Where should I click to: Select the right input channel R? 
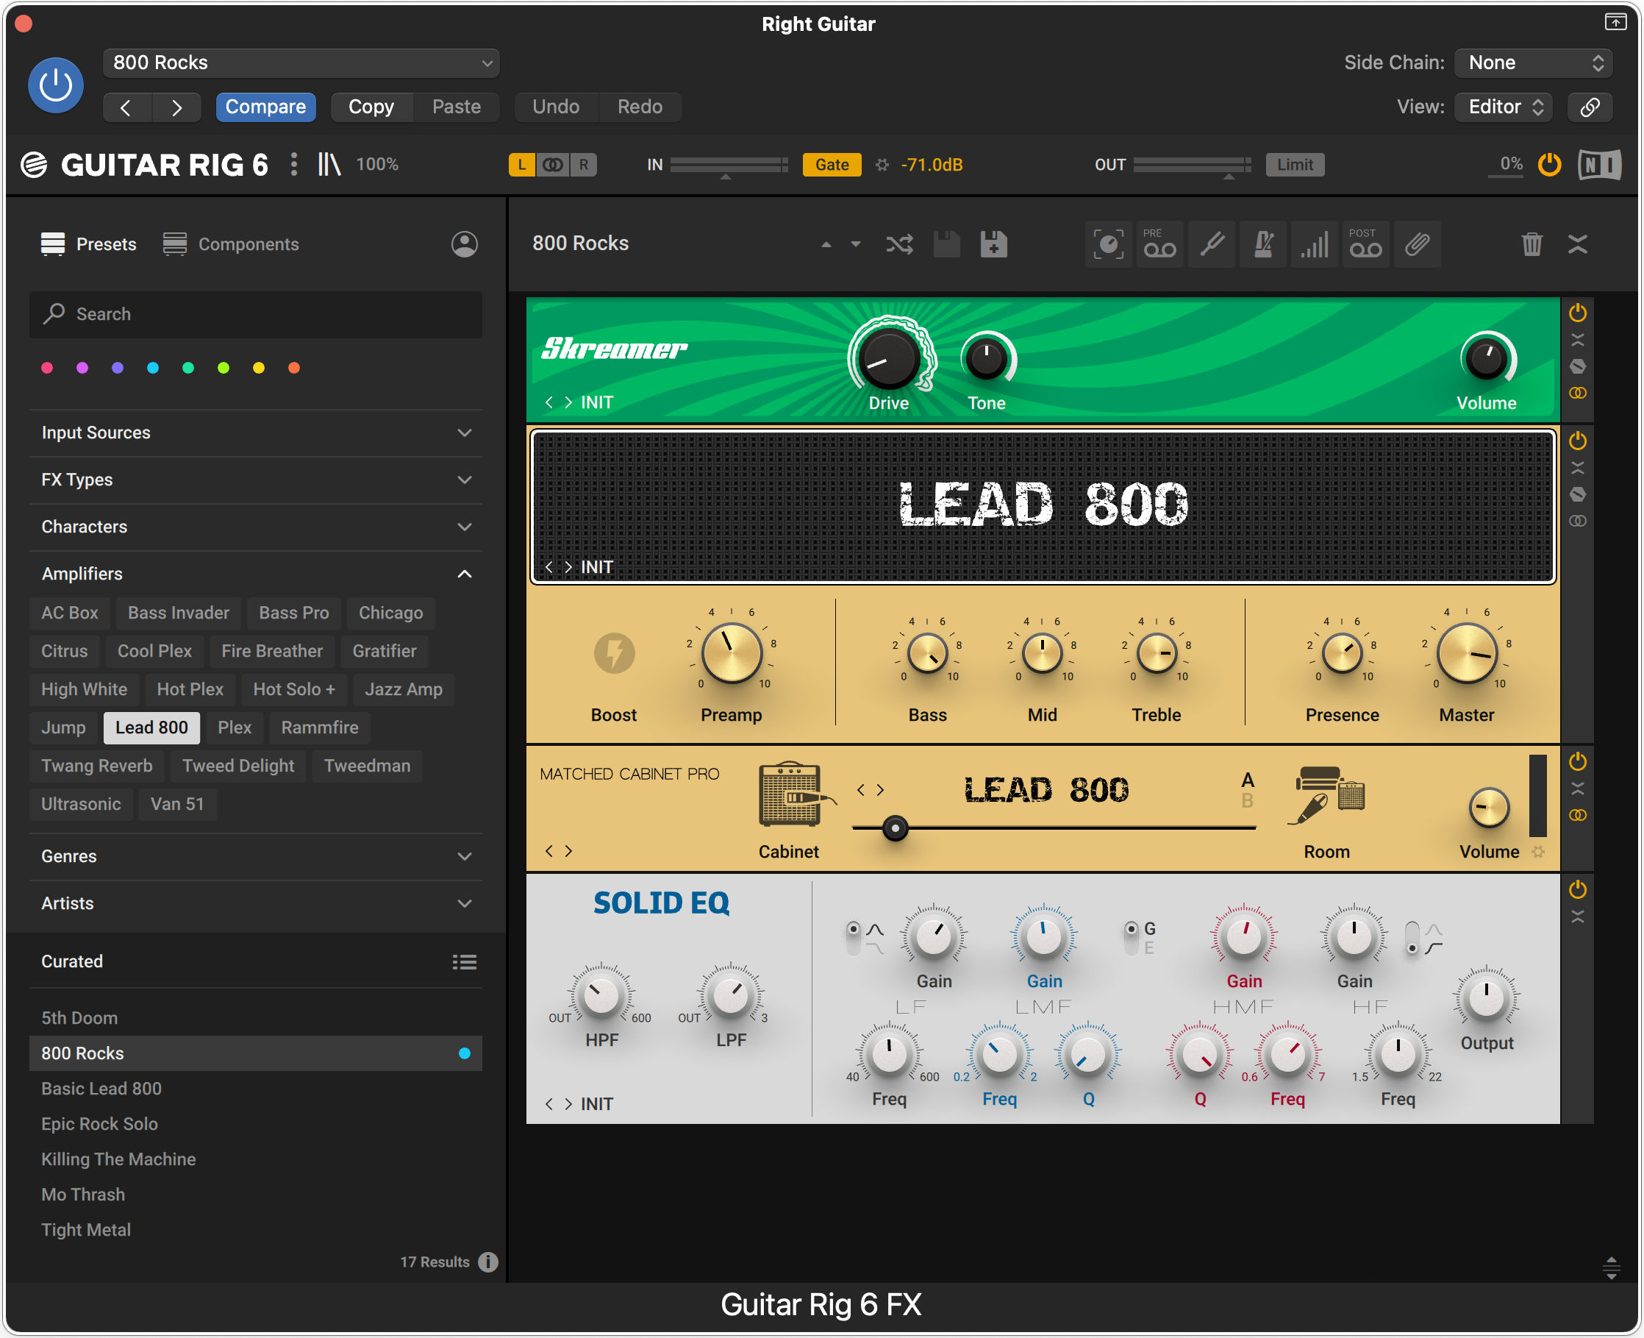point(583,164)
